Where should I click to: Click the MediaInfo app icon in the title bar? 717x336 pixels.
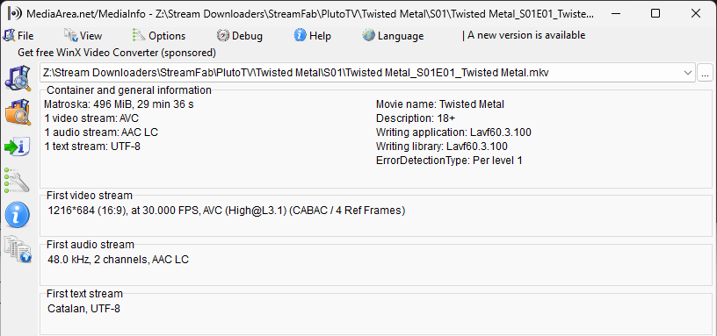(x=15, y=13)
